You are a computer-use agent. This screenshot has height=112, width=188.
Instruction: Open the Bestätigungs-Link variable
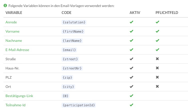click(19, 96)
